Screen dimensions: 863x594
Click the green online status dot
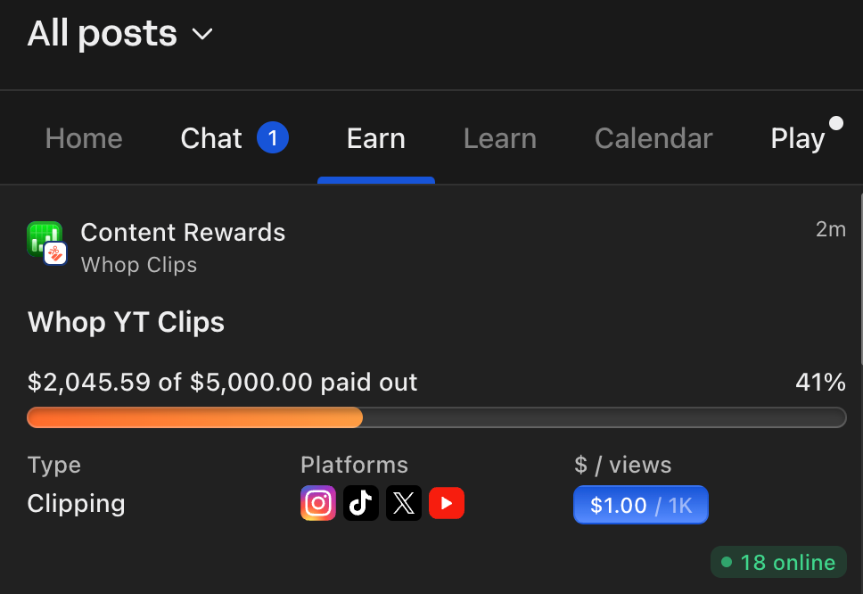[727, 563]
